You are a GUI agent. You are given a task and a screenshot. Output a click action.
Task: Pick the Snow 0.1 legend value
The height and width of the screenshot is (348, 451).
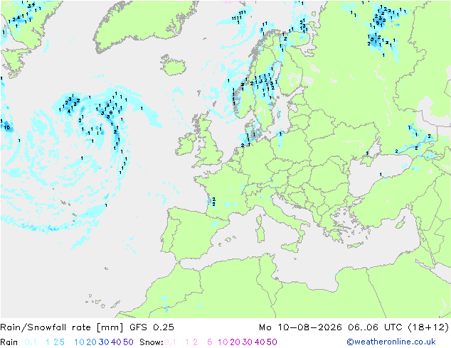(170, 342)
